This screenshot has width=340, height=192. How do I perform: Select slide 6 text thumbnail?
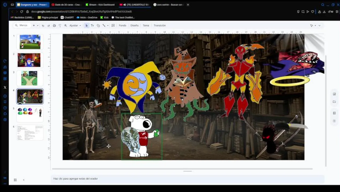pos(30,133)
